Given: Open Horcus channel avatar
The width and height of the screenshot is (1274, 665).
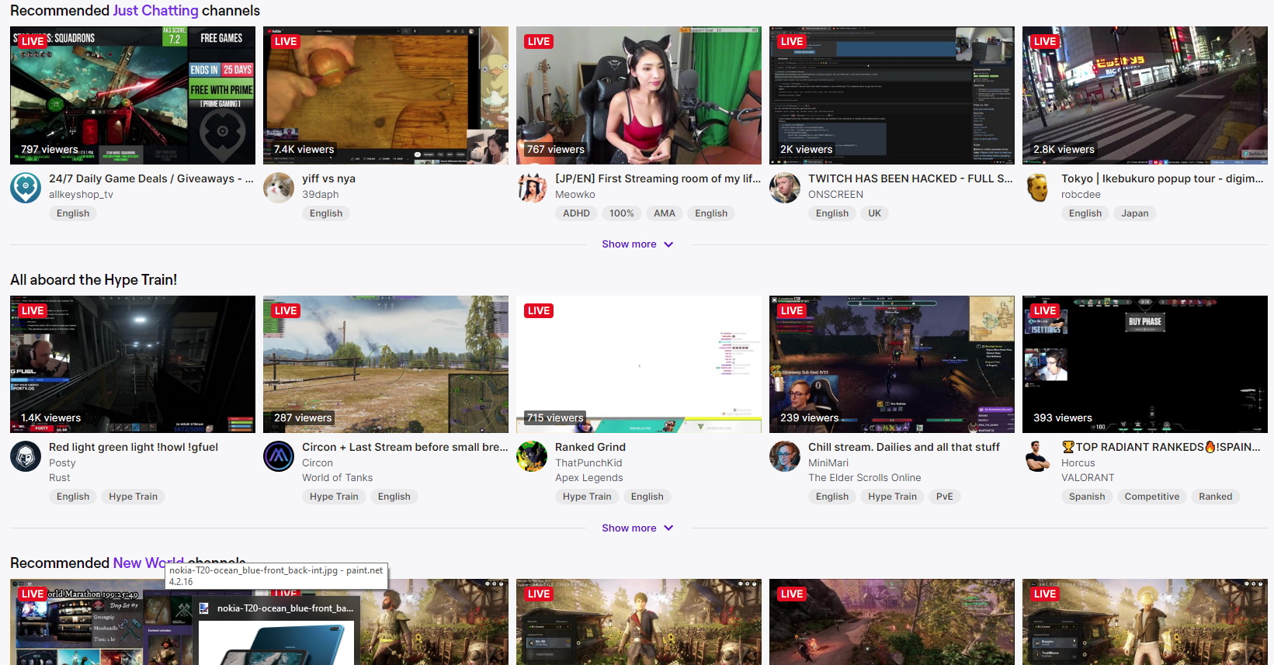Looking at the screenshot, I should click(1038, 456).
